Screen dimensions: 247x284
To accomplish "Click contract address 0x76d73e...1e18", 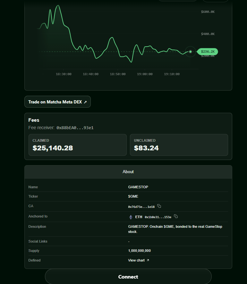I will pyautogui.click(x=141, y=207).
